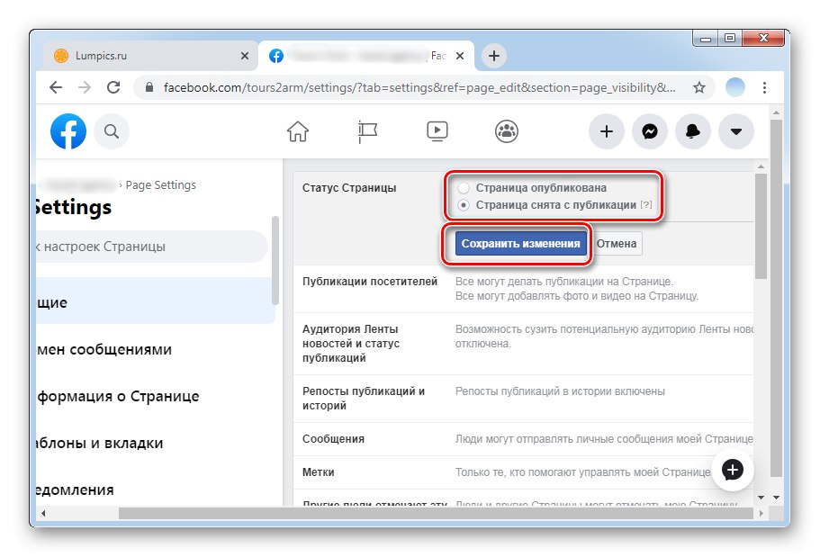Open 'Аудитория Ленты новостей' setting row
This screenshot has height=557, width=820.
point(523,344)
